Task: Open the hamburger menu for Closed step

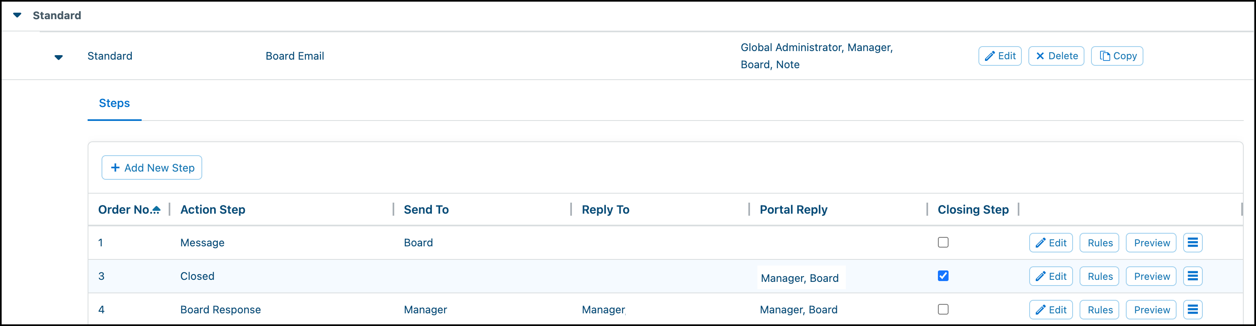Action: 1193,277
